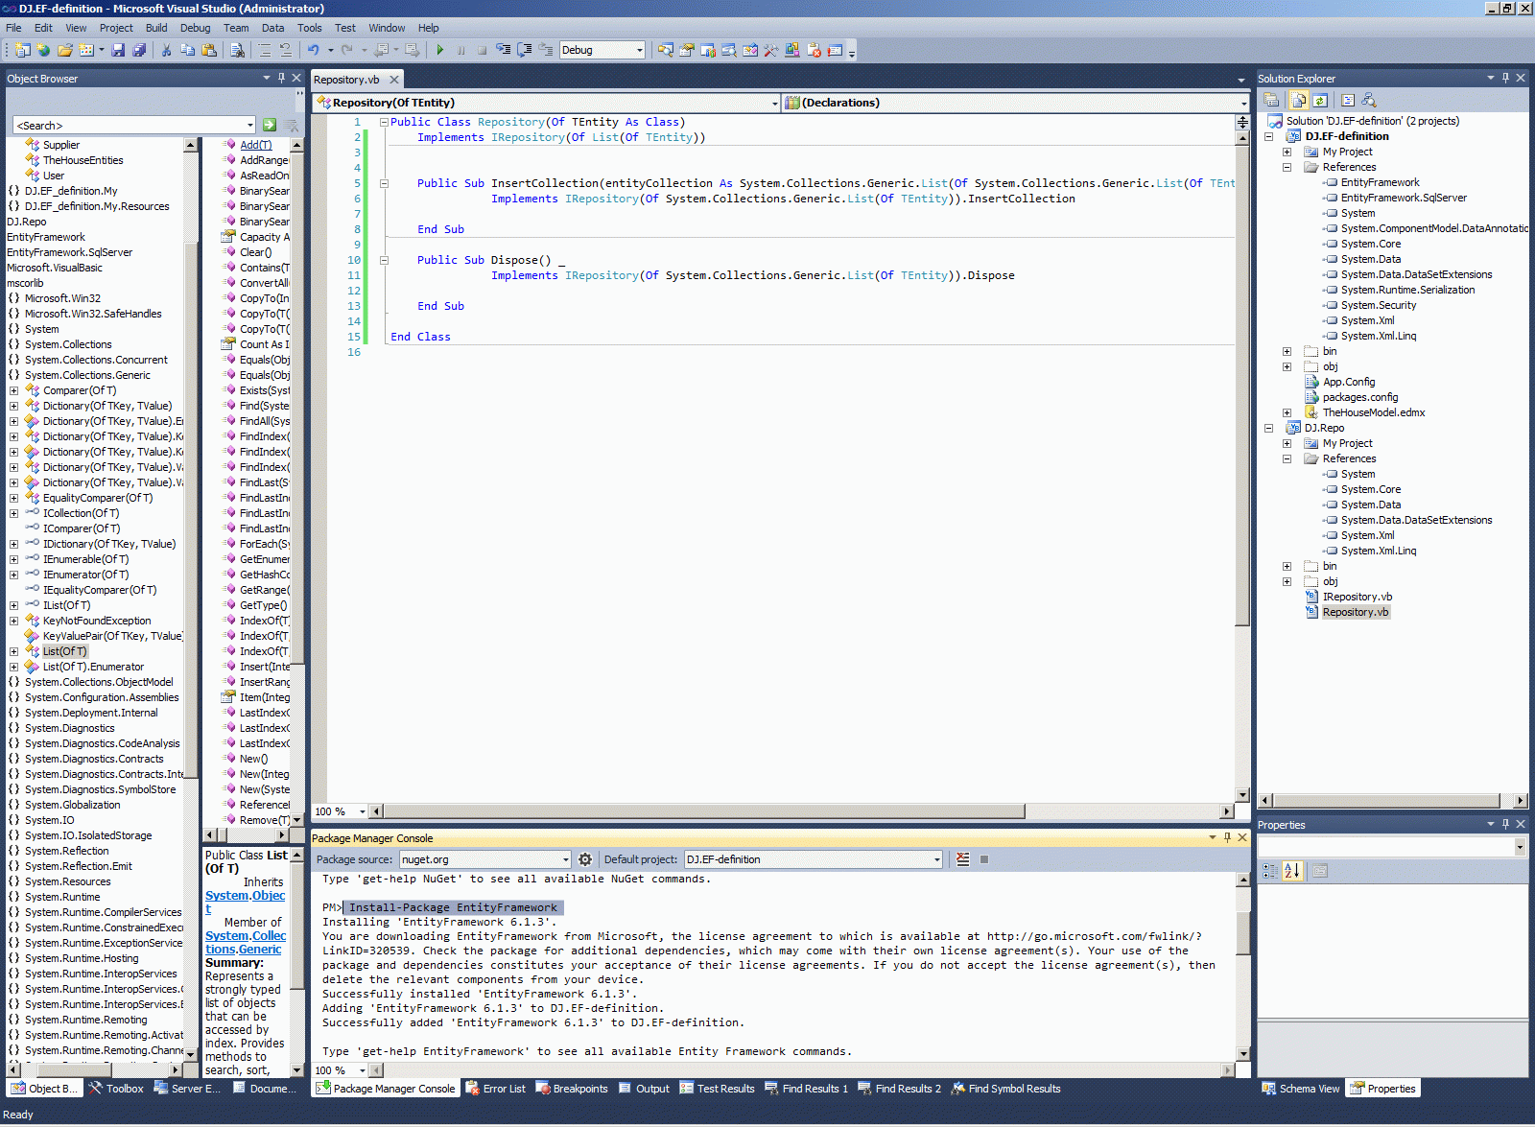Switch to the Error List tab
Image resolution: width=1535 pixels, height=1127 pixels.
(495, 1089)
